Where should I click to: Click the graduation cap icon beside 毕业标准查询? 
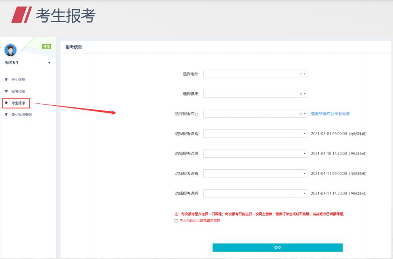point(6,115)
